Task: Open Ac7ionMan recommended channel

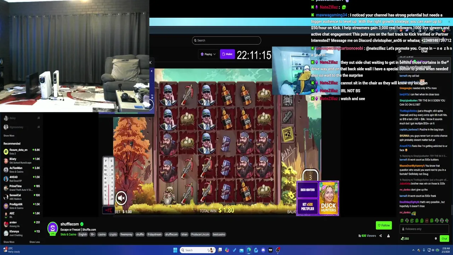Action: tap(21, 170)
